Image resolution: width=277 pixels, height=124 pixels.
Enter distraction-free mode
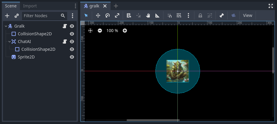pos(270,6)
